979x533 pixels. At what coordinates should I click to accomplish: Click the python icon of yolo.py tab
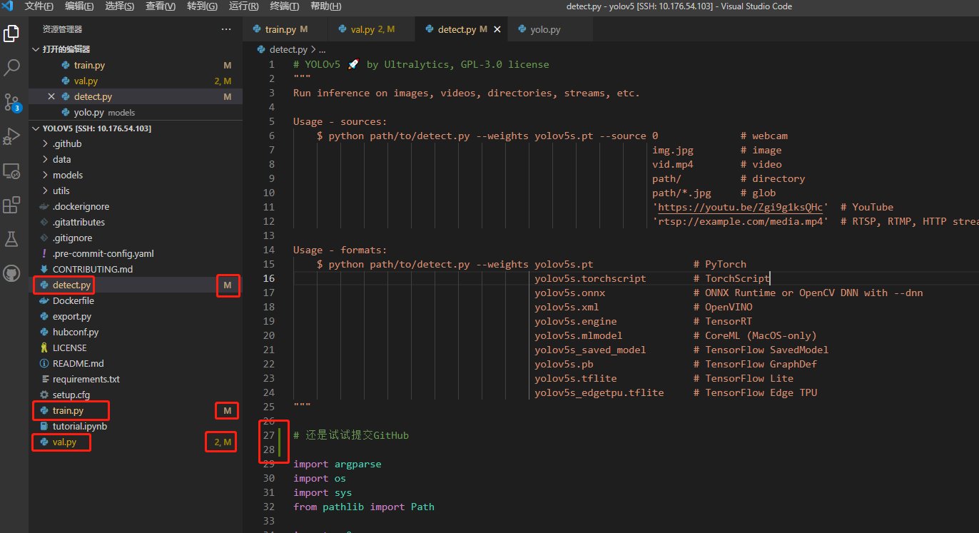click(x=522, y=29)
